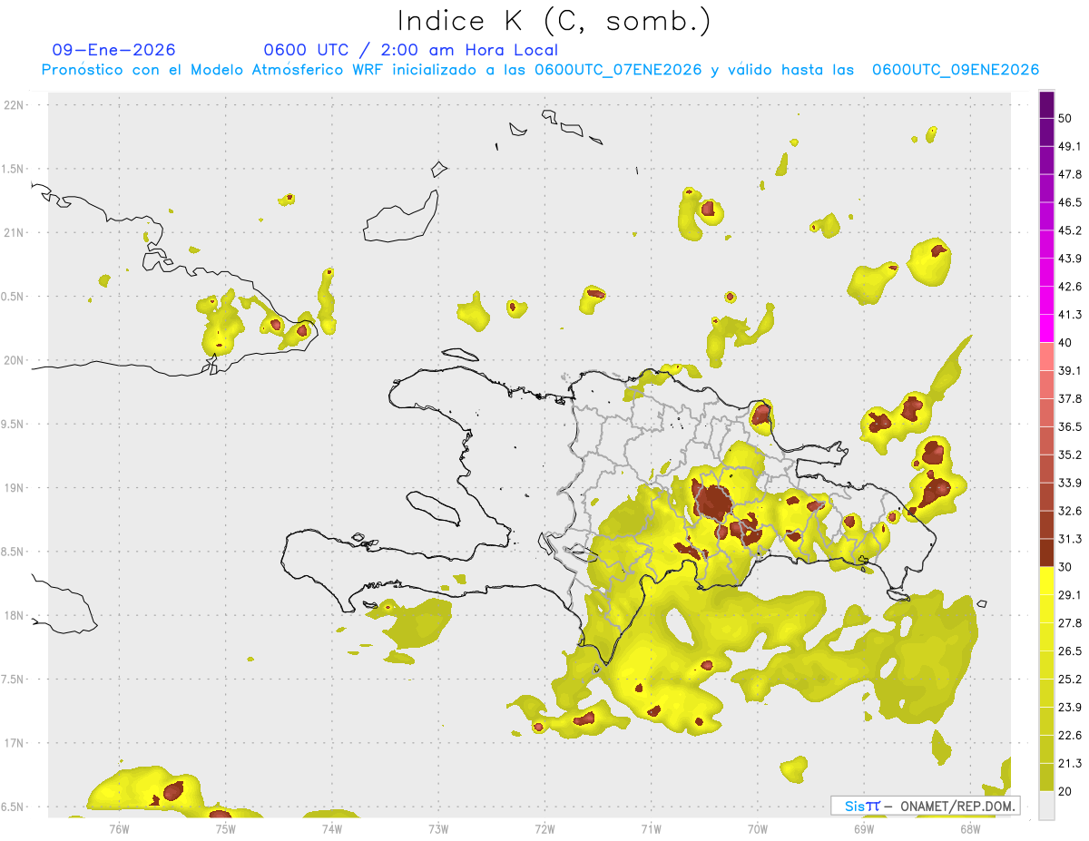Click the '29.1' color scale label
This screenshot has width=1089, height=841.
(1070, 595)
